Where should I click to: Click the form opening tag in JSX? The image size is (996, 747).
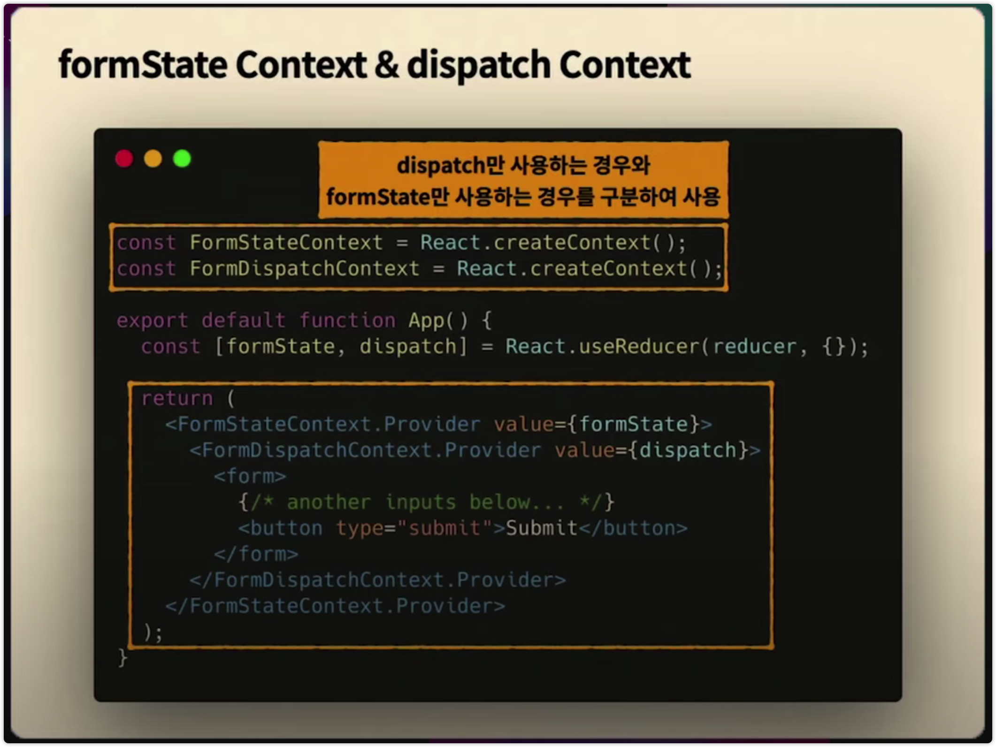(x=250, y=475)
